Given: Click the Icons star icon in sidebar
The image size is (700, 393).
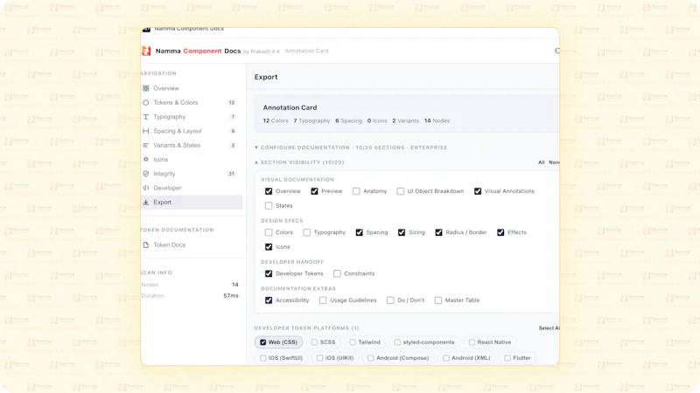Looking at the screenshot, I should 146,159.
